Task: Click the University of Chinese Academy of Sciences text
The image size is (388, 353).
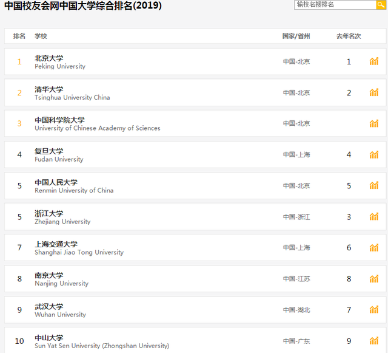Action: [98, 128]
